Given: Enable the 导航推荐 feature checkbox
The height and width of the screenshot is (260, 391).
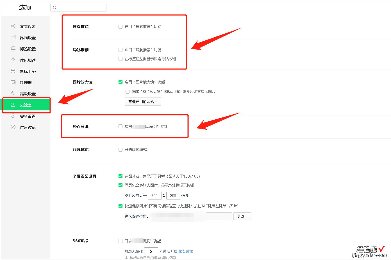Looking at the screenshot, I should click(121, 50).
